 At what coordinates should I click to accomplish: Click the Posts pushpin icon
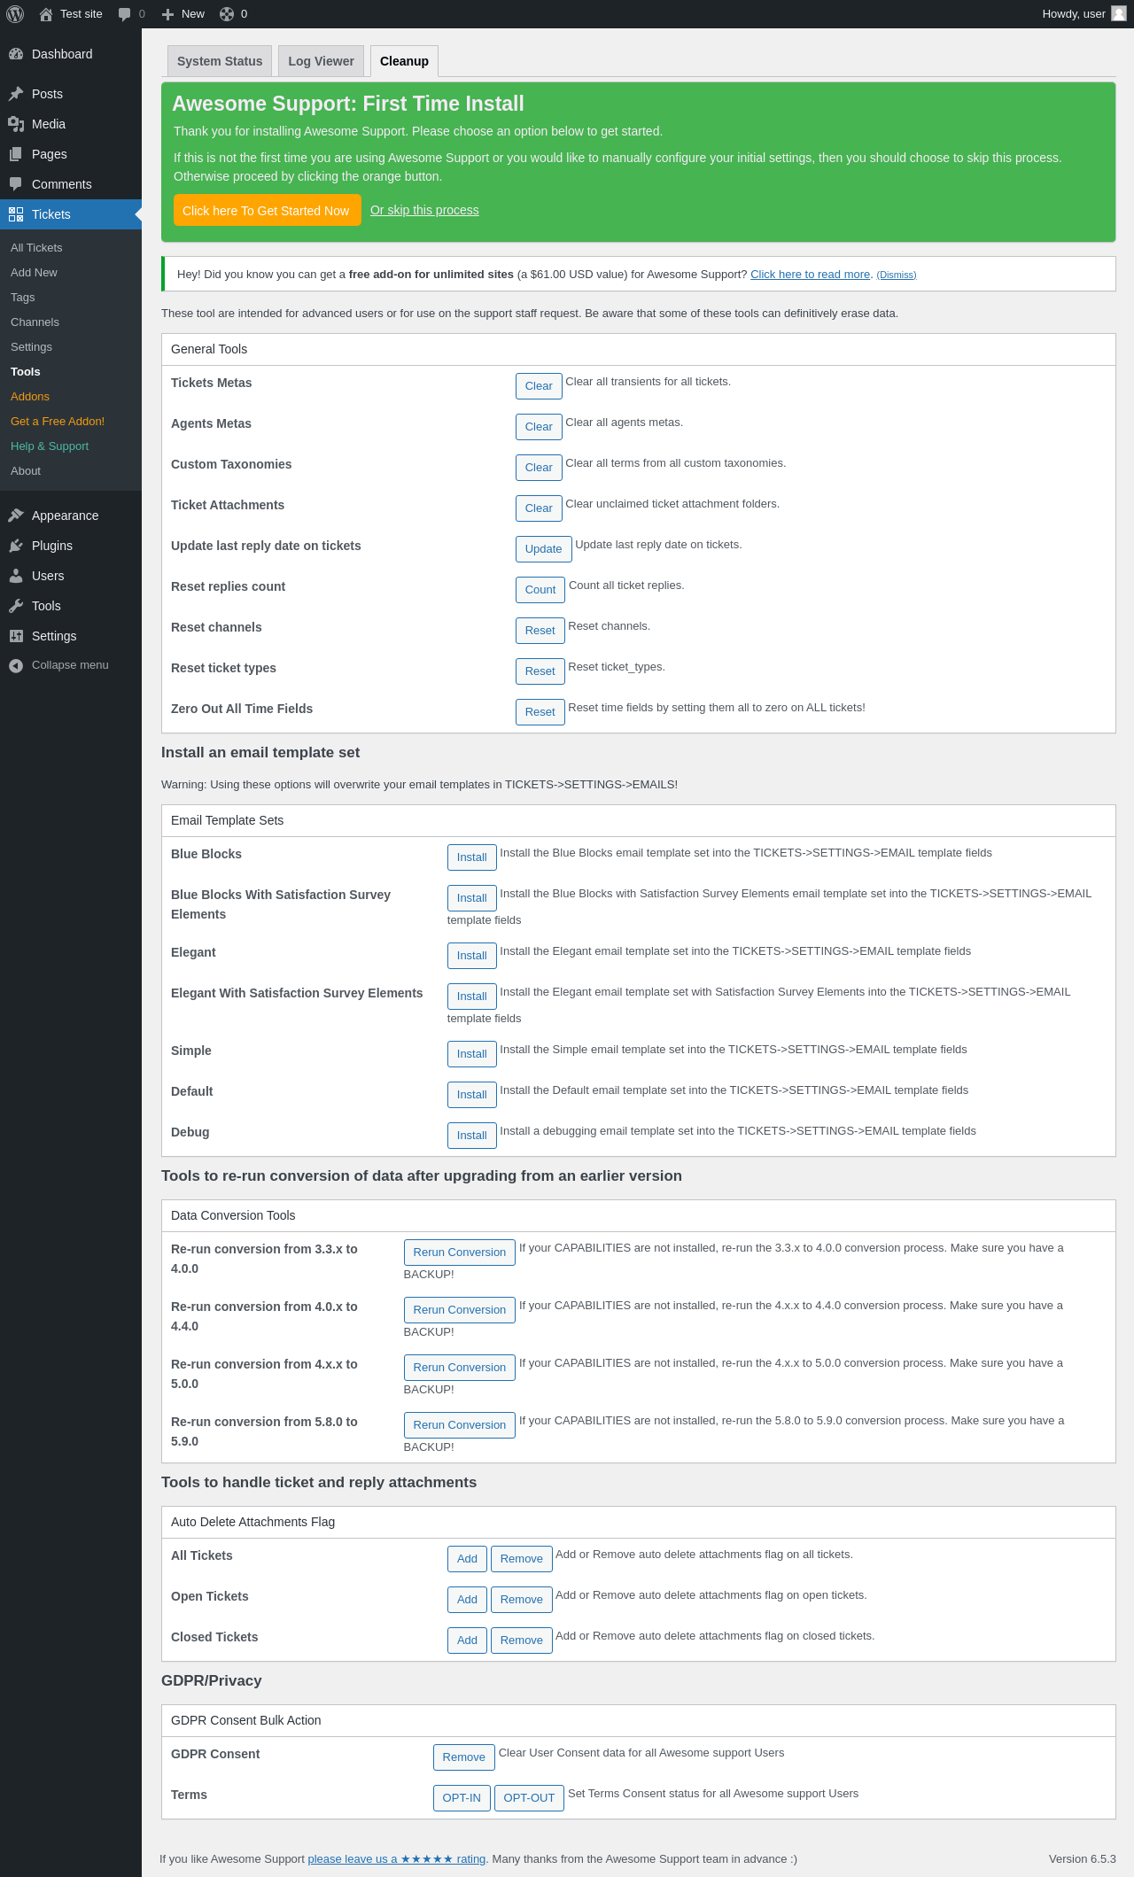pyautogui.click(x=16, y=94)
